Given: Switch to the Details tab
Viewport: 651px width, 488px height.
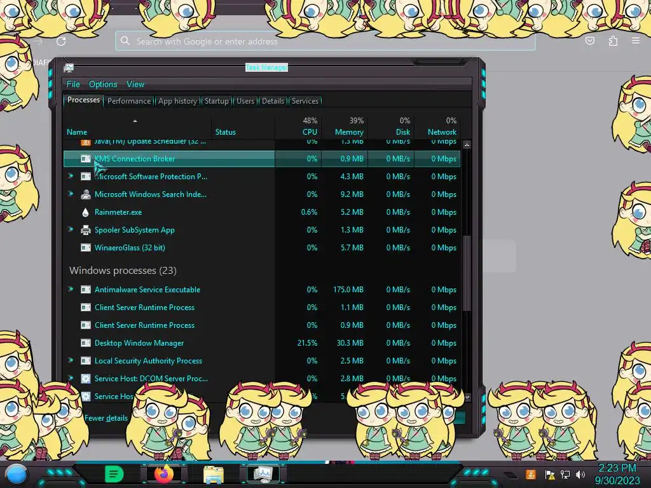Looking at the screenshot, I should (x=273, y=101).
